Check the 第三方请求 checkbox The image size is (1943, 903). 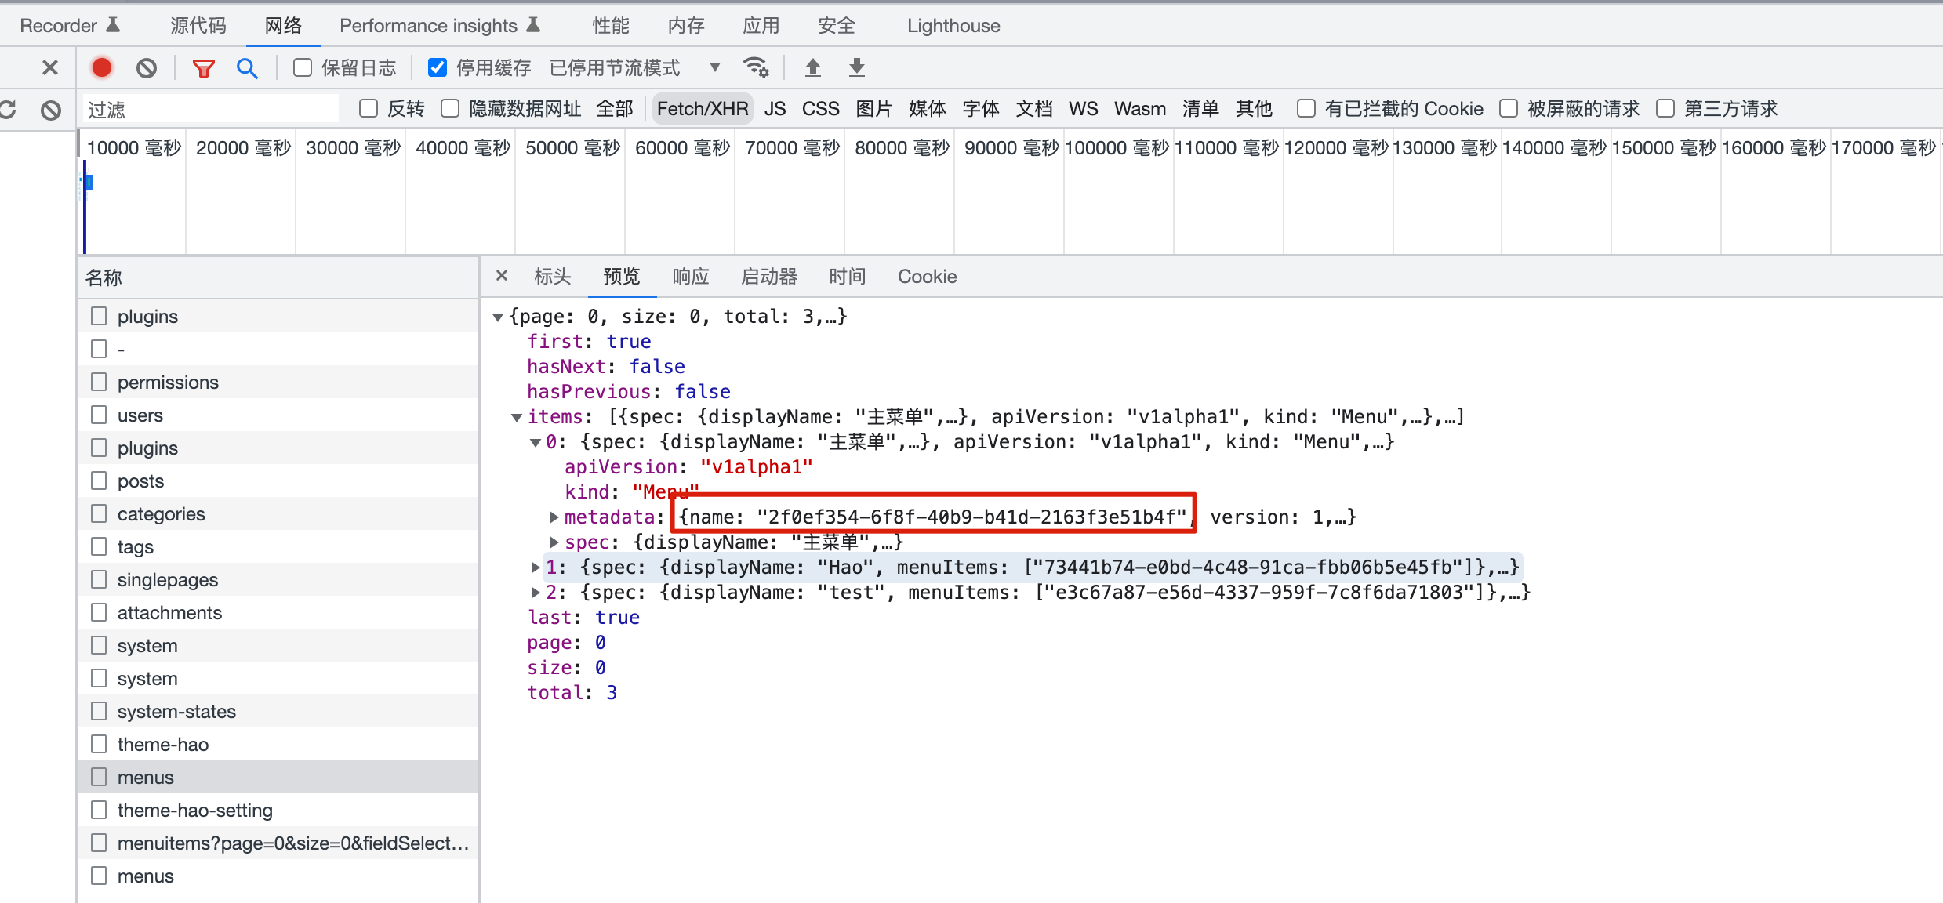tap(1665, 108)
